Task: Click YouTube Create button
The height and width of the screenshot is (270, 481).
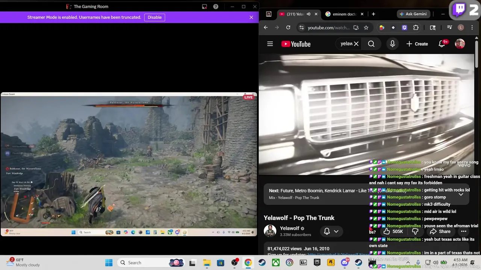Action: [x=417, y=44]
